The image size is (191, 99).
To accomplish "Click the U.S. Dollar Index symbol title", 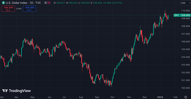I will pos(17,3).
